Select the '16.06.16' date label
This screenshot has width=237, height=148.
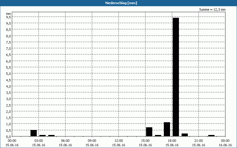coord(225,145)
